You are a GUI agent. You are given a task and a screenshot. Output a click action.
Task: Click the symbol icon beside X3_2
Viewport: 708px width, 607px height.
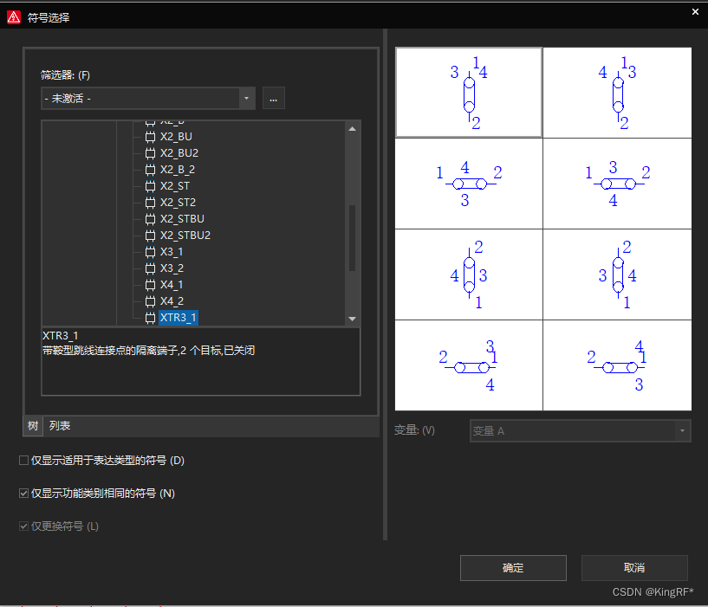pos(151,268)
